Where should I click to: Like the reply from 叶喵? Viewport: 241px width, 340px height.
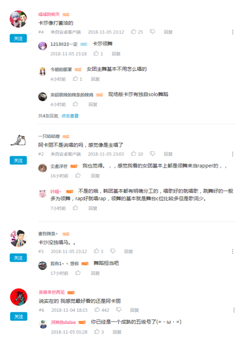[x=75, y=208]
